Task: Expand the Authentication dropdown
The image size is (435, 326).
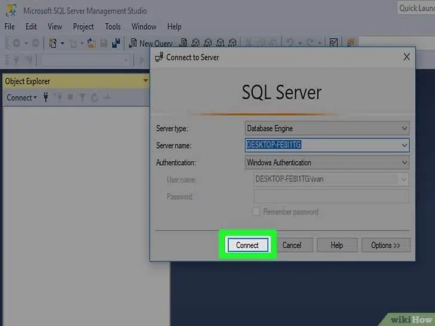Action: pos(404,162)
